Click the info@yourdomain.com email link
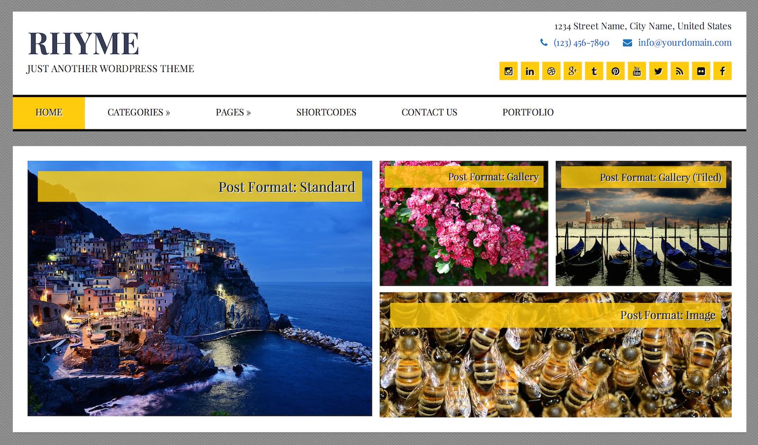This screenshot has width=758, height=445. point(685,43)
